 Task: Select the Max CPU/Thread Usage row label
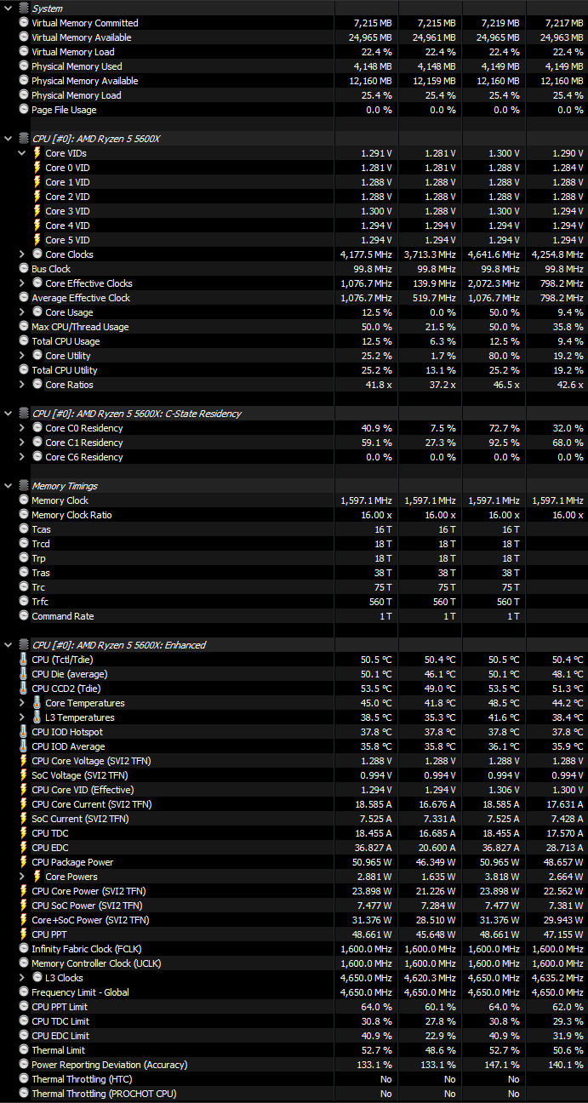click(80, 327)
